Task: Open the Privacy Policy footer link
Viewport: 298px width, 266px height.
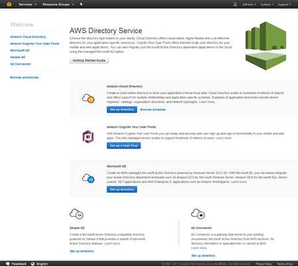Action: (264, 264)
